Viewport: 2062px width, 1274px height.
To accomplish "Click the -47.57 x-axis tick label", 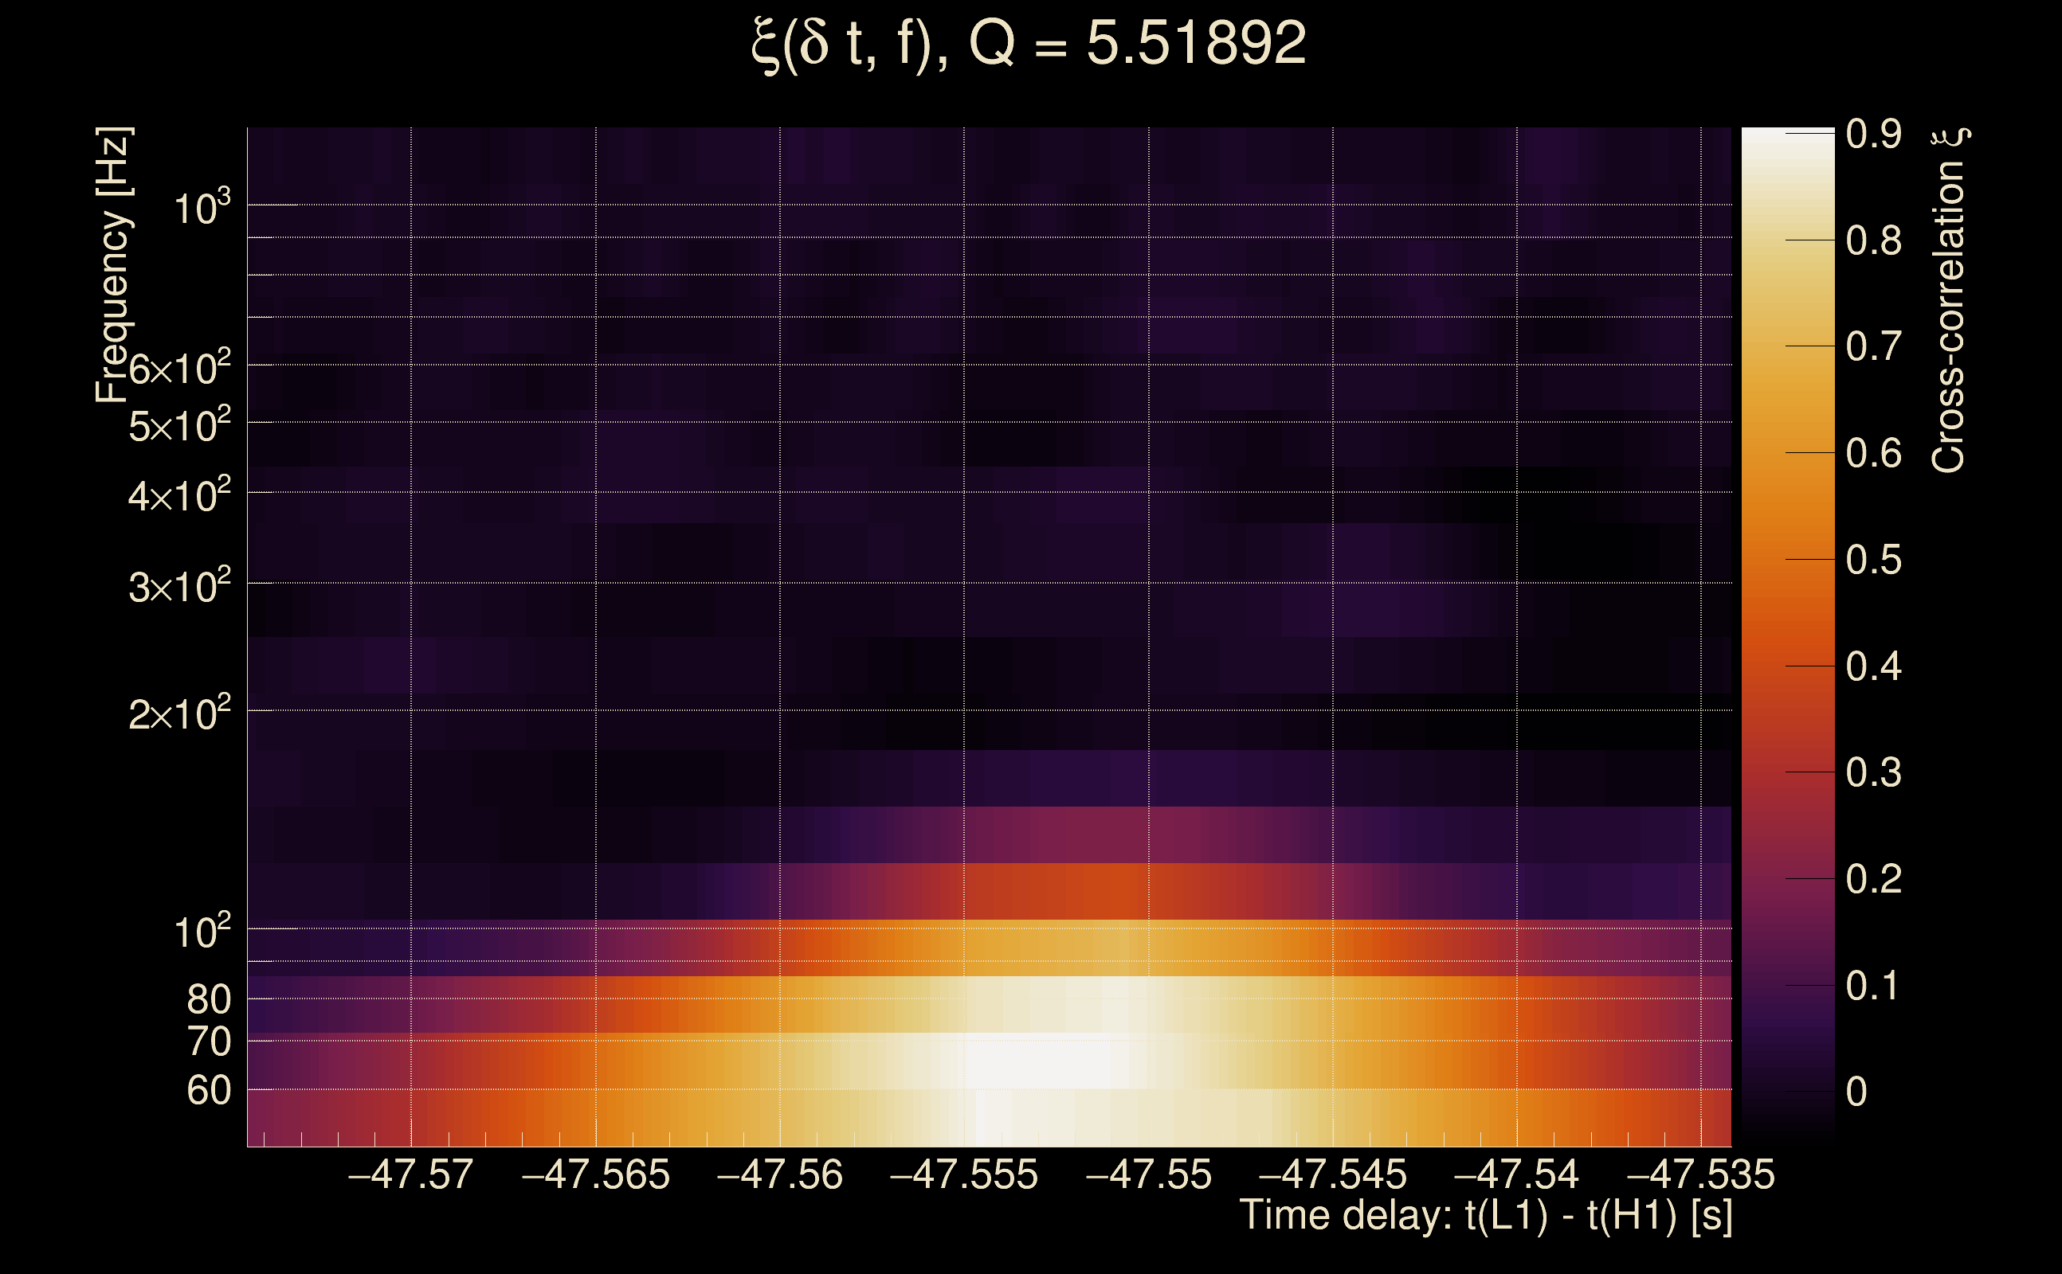I will pos(410,1175).
